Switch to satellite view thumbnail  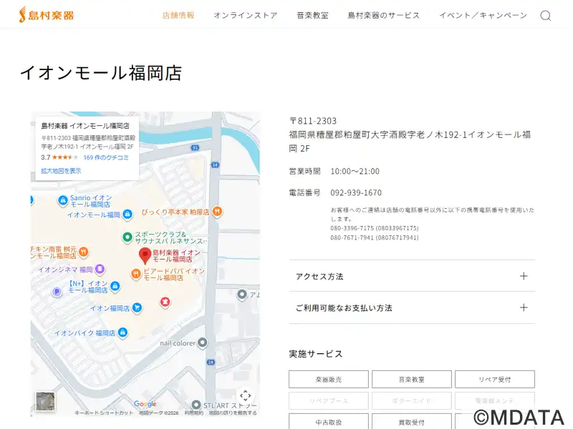pyautogui.click(x=46, y=401)
